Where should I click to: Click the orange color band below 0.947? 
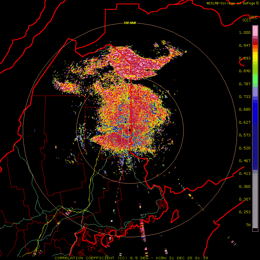255,50
